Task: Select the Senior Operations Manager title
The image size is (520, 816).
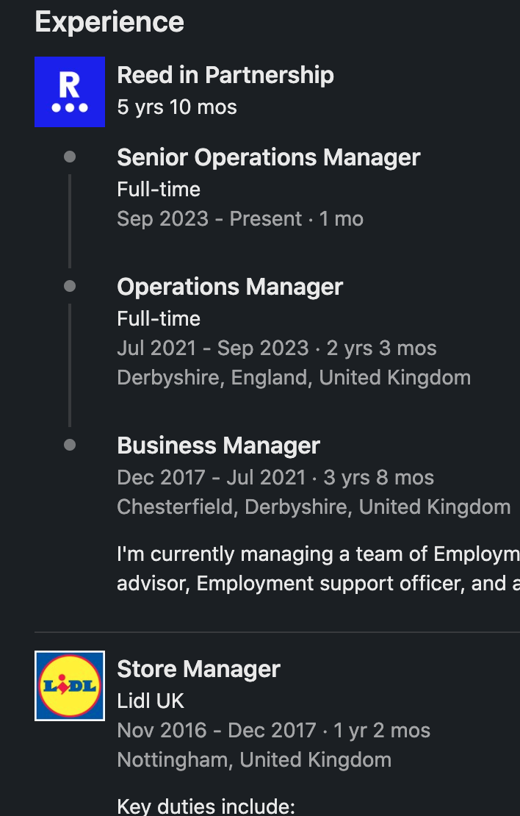Action: (269, 157)
